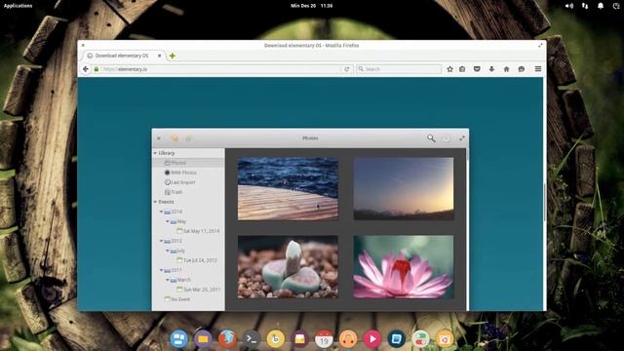Collapse the Events section in Photos sidebar
The width and height of the screenshot is (624, 351).
[x=156, y=202]
